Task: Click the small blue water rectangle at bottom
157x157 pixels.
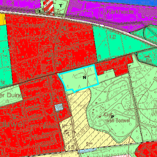Action: coord(87,150)
